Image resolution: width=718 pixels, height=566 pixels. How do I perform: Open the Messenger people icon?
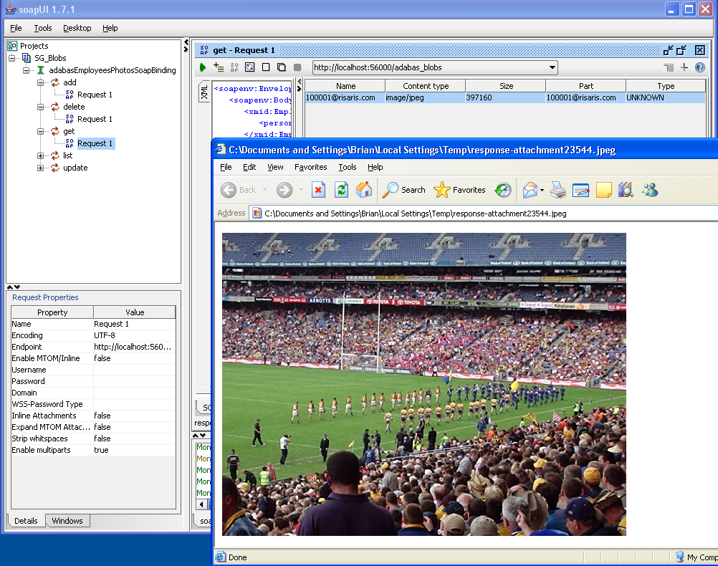650,190
